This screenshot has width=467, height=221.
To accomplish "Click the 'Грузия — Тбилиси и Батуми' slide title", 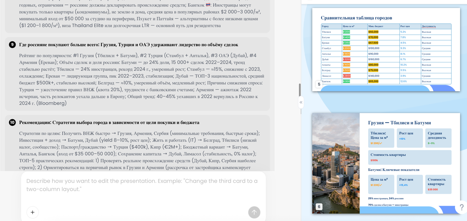I will click(399, 123).
